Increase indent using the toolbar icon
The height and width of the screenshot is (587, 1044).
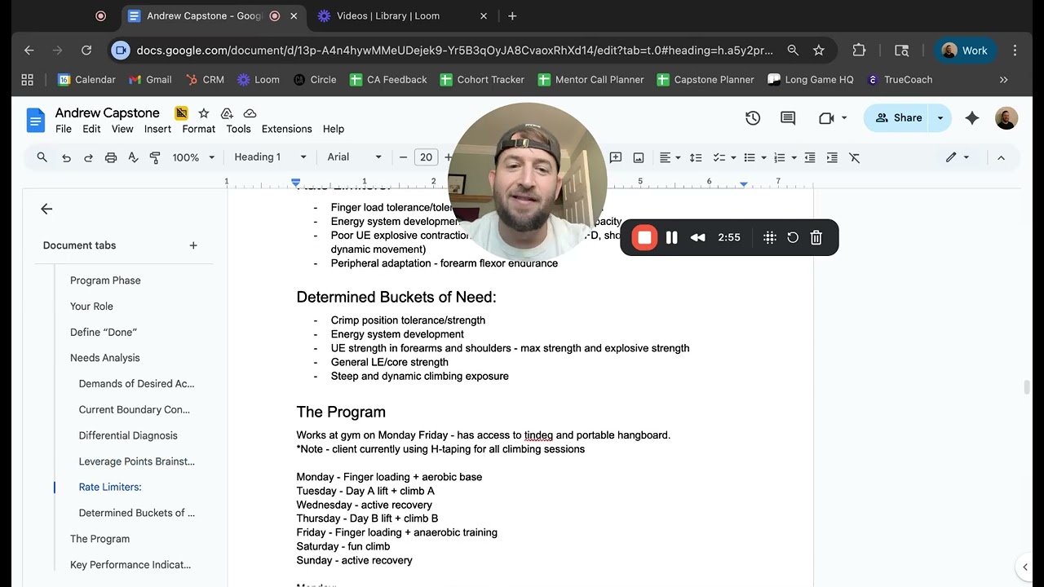pyautogui.click(x=831, y=157)
